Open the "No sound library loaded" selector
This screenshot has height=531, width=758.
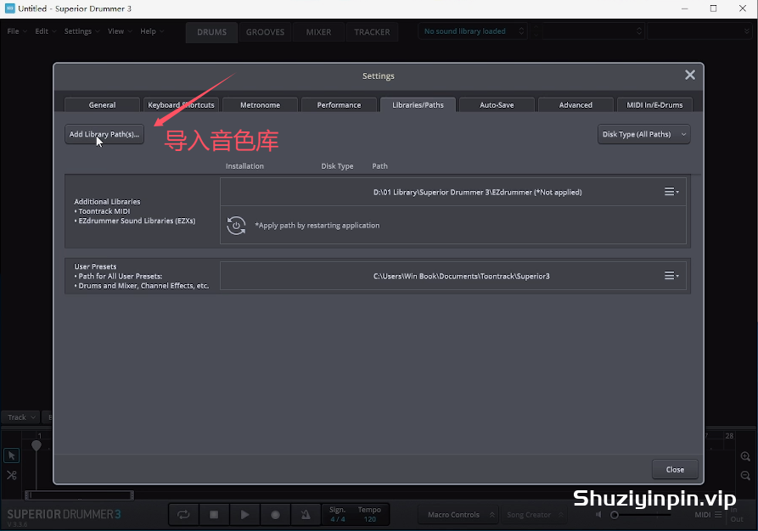coord(472,31)
